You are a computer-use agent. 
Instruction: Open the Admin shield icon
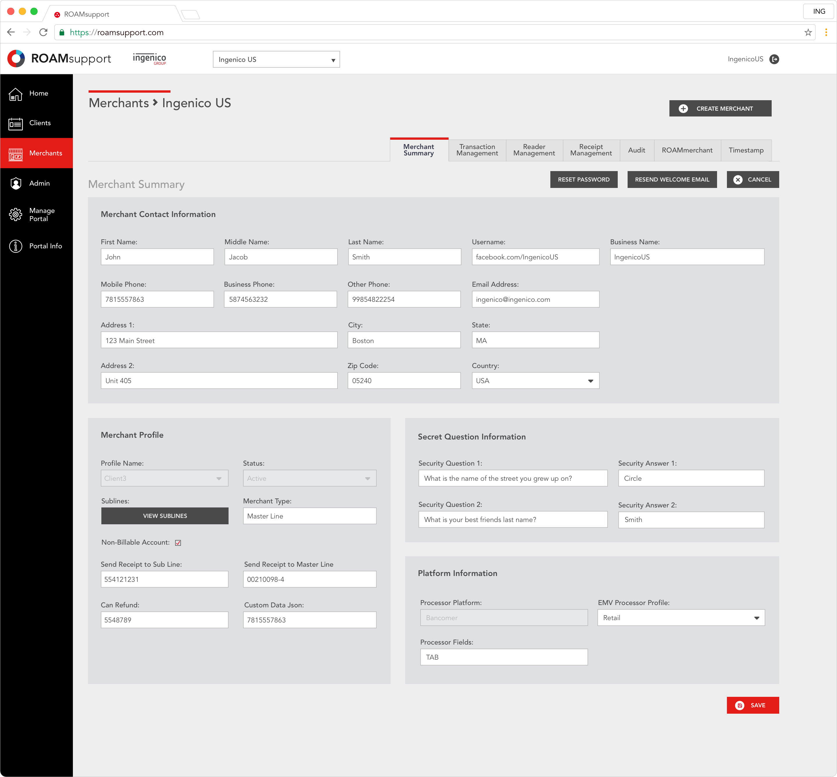[16, 183]
